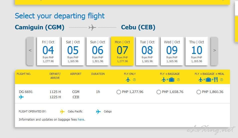Click the Fly + Baggage help icon
Screen dimensions: 238x138
178,80
